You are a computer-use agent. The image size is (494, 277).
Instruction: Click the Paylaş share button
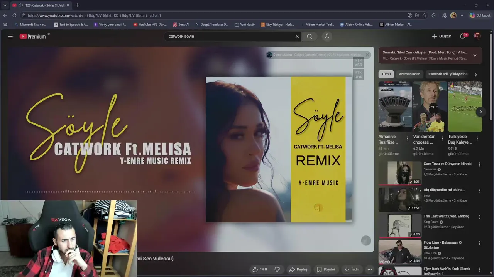pyautogui.click(x=298, y=269)
